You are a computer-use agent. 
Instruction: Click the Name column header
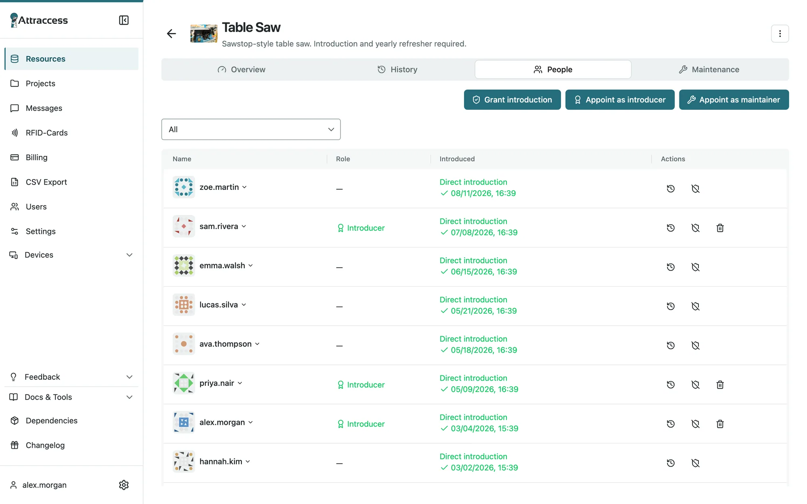click(182, 159)
